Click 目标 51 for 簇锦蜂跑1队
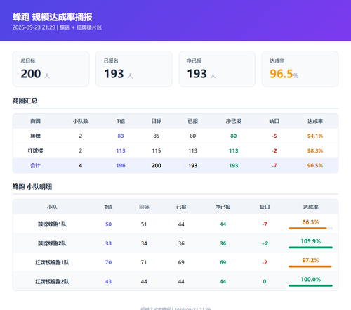The height and width of the screenshot is (310, 351). (144, 224)
